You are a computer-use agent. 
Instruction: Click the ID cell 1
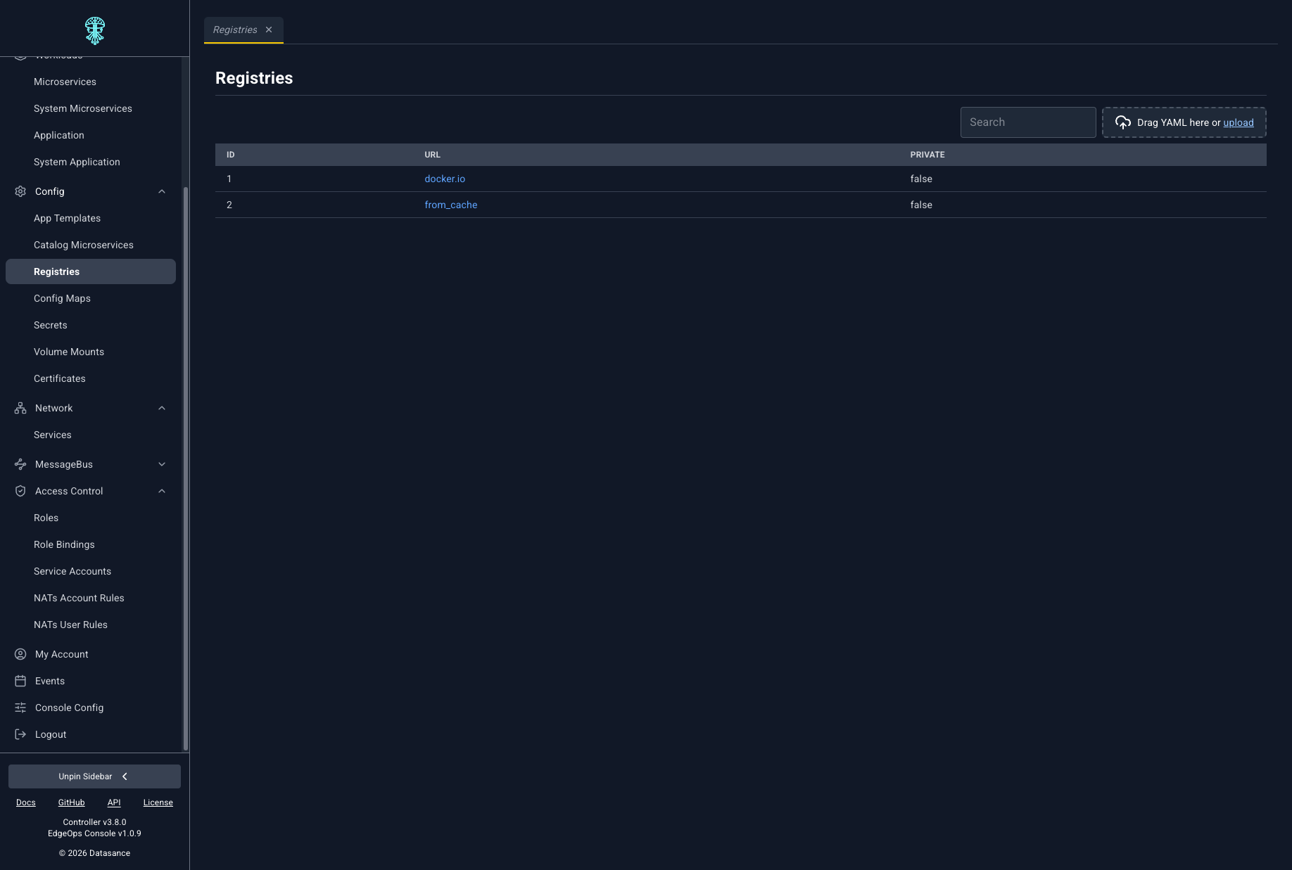pyautogui.click(x=229, y=179)
